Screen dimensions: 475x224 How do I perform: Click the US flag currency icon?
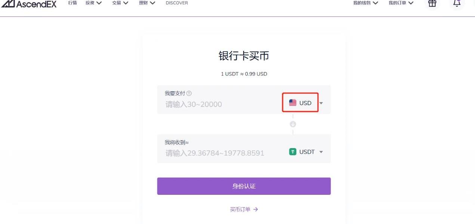293,103
